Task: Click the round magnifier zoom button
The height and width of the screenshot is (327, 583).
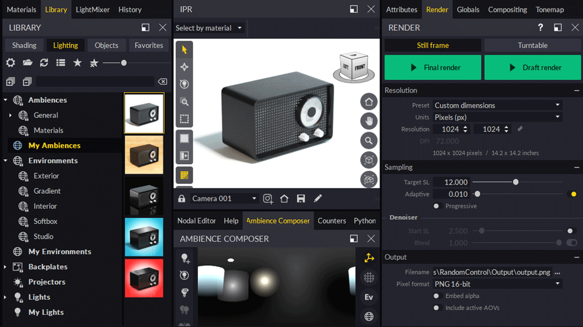Action: point(369,140)
